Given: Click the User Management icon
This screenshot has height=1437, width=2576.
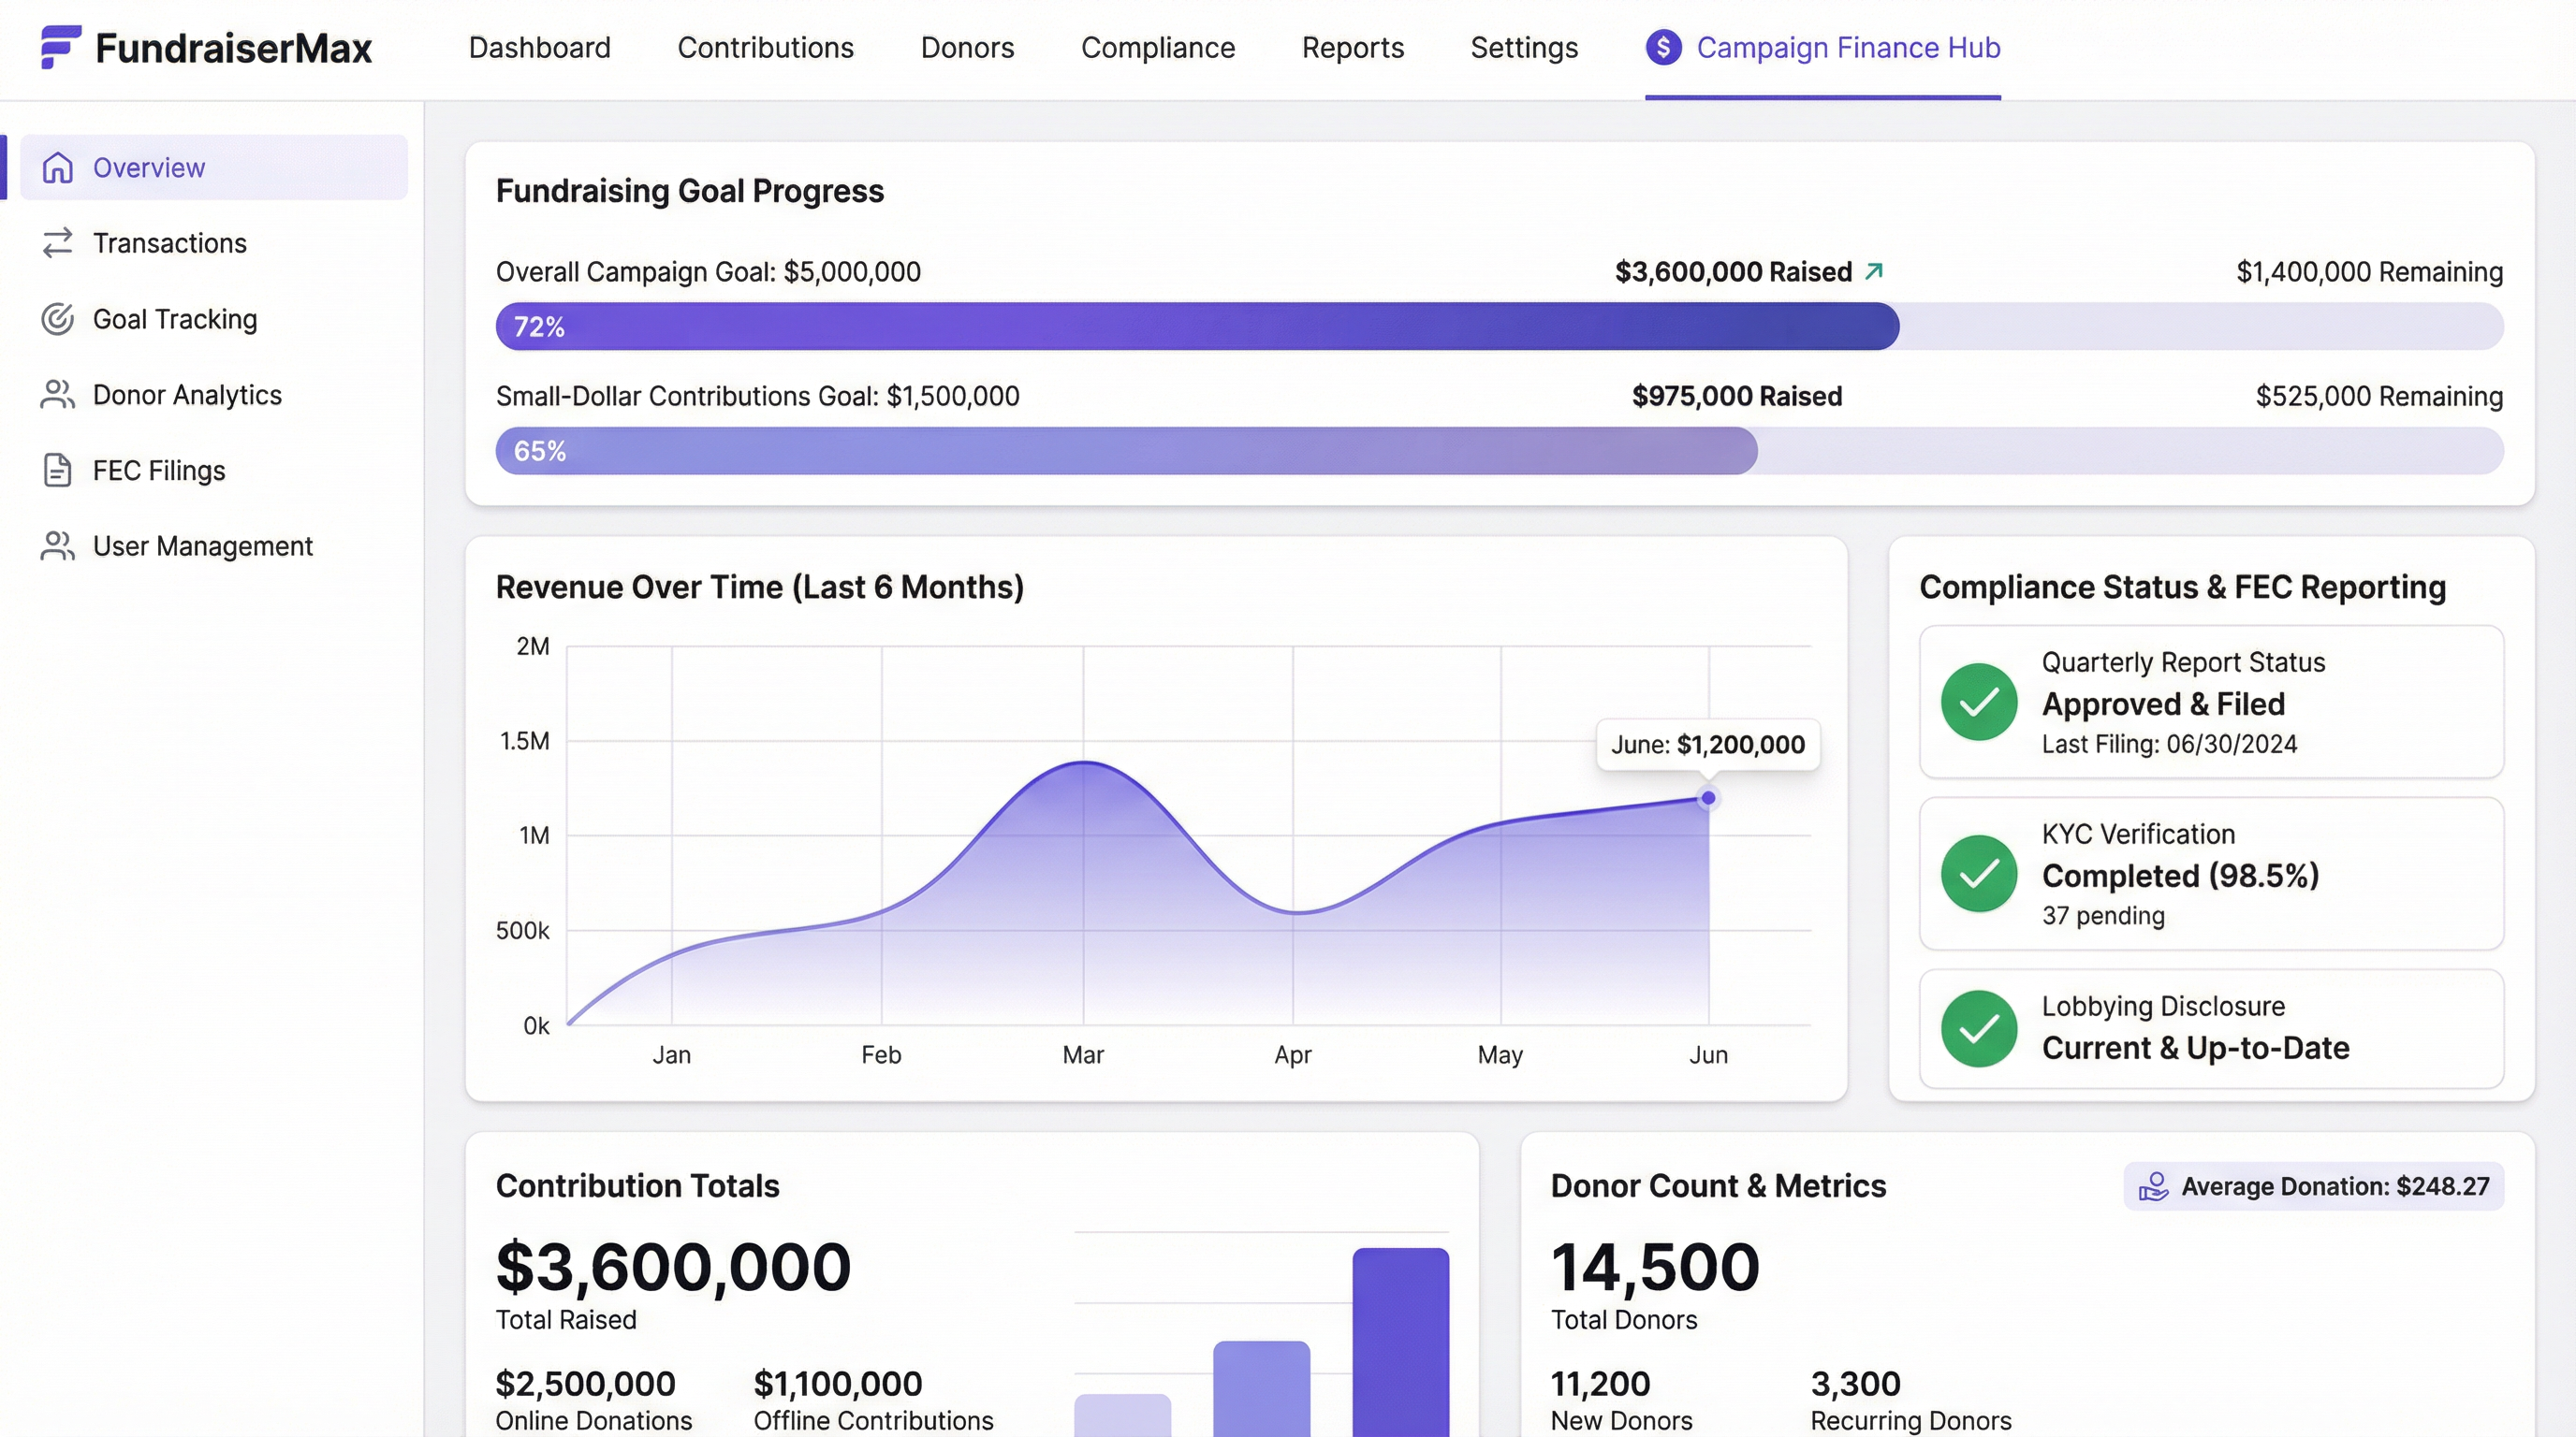Looking at the screenshot, I should [x=57, y=545].
